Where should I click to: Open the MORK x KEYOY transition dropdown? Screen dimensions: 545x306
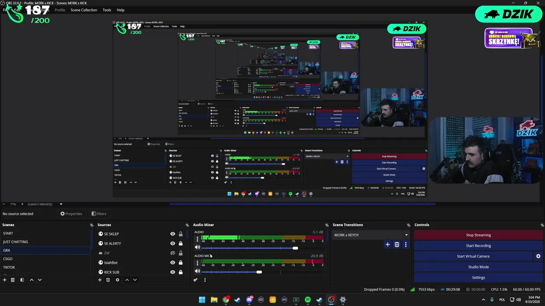[371, 235]
